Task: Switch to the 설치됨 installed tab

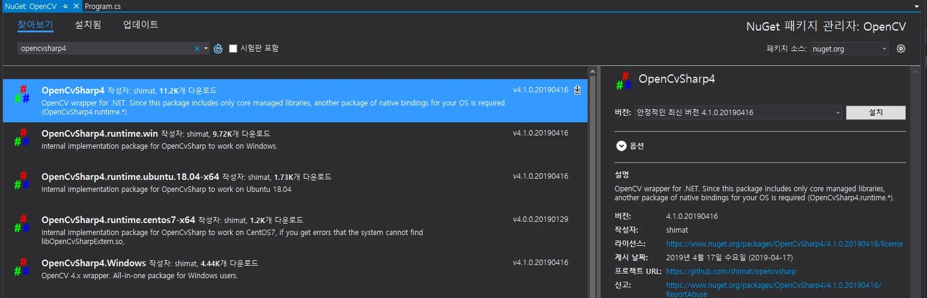Action: [x=88, y=25]
